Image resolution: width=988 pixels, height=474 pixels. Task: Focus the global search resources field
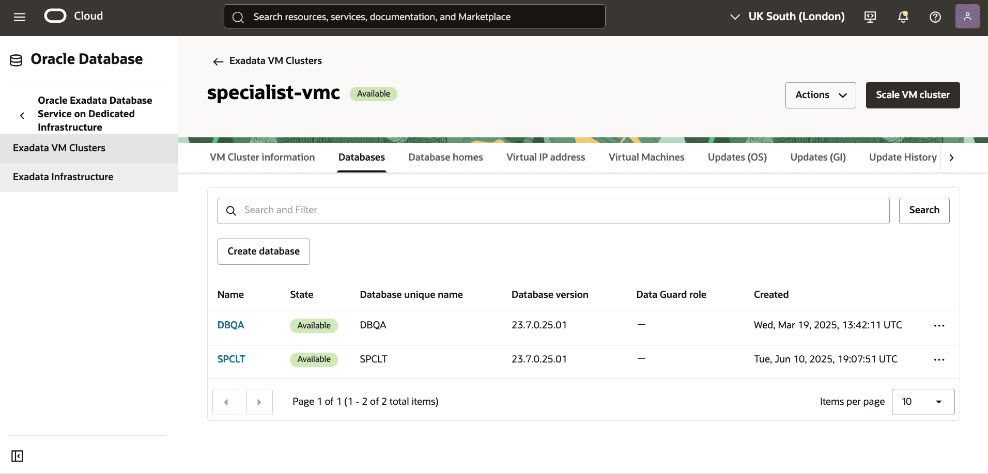tap(414, 17)
